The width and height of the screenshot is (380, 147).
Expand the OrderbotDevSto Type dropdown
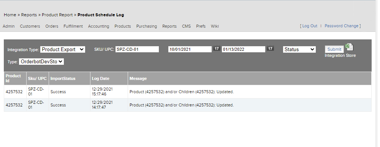tap(41, 62)
